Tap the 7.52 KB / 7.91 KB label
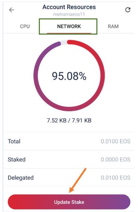Image resolution: width=138 pixels, height=212 pixels. (69, 120)
